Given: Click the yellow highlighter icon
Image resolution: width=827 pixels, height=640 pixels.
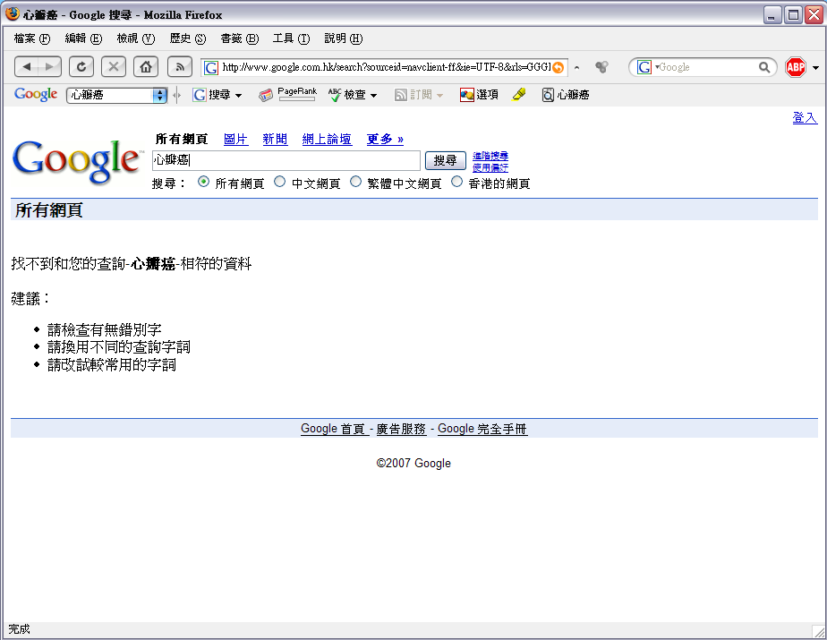Looking at the screenshot, I should click(519, 95).
